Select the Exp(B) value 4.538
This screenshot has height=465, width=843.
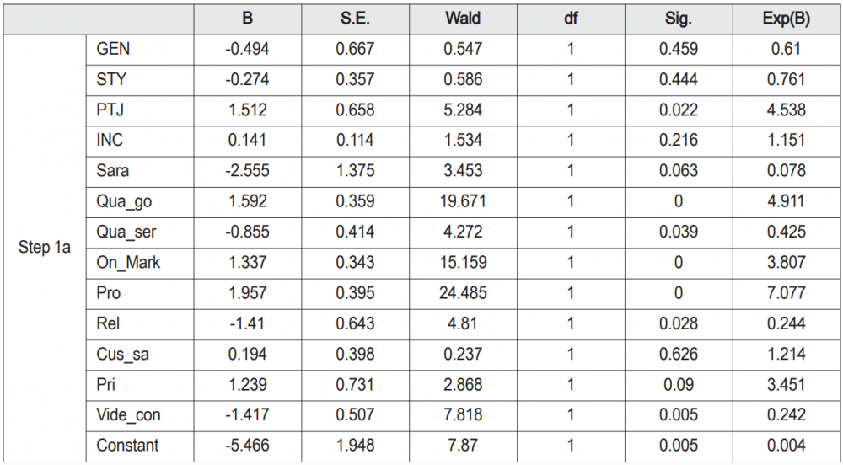pos(788,110)
